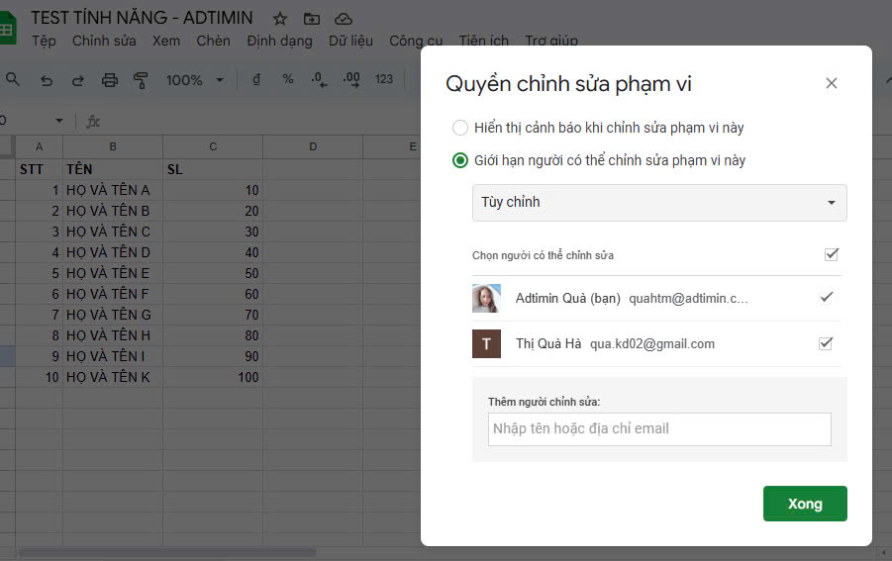Undo the last action
This screenshot has height=561, width=892.
pos(47,80)
